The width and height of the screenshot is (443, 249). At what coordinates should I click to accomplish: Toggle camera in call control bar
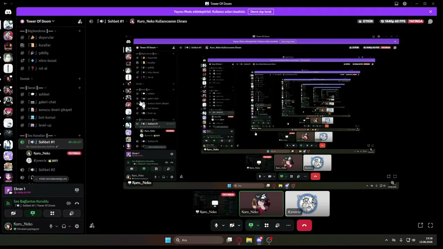pyautogui.click(x=232, y=225)
